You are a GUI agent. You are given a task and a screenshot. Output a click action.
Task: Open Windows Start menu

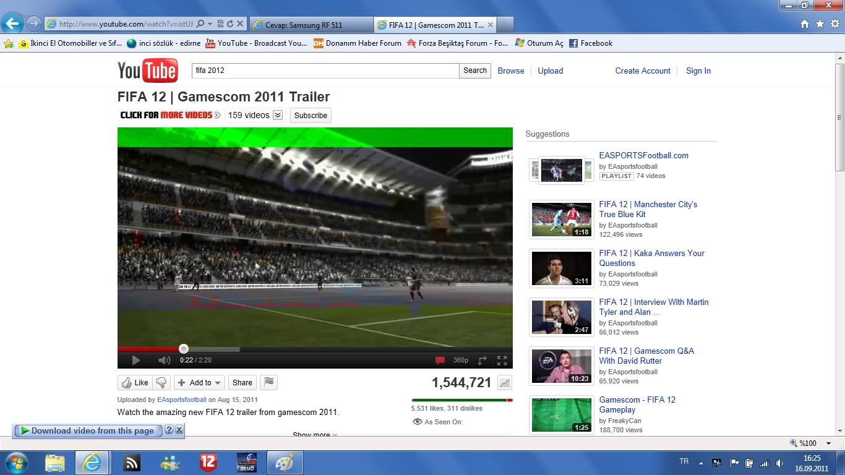(x=15, y=463)
